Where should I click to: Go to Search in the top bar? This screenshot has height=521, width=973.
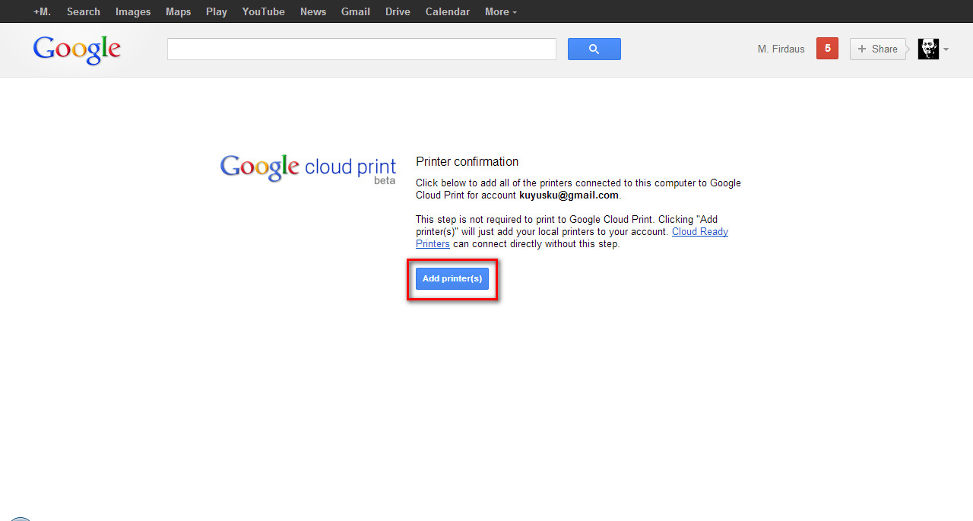tap(84, 11)
